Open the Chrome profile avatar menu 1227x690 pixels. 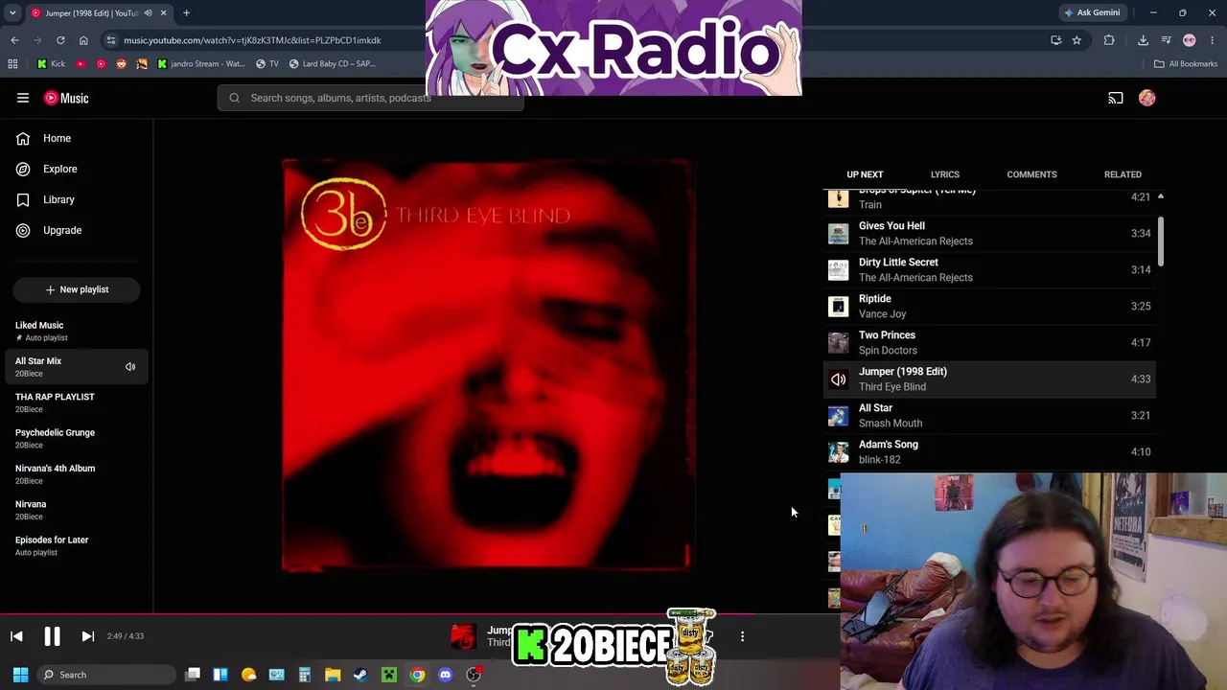(x=1190, y=40)
